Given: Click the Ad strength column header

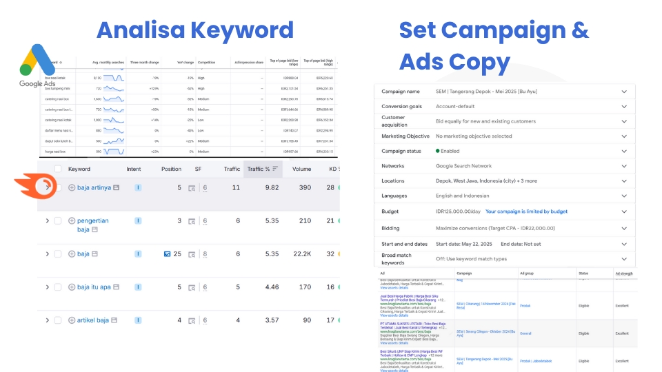Looking at the screenshot, I should click(624, 273).
